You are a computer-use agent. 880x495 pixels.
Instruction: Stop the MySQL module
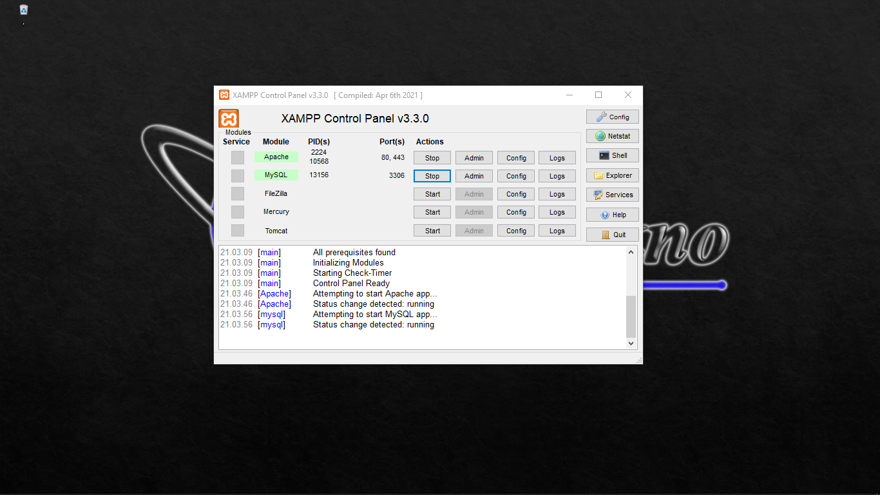[x=432, y=176]
